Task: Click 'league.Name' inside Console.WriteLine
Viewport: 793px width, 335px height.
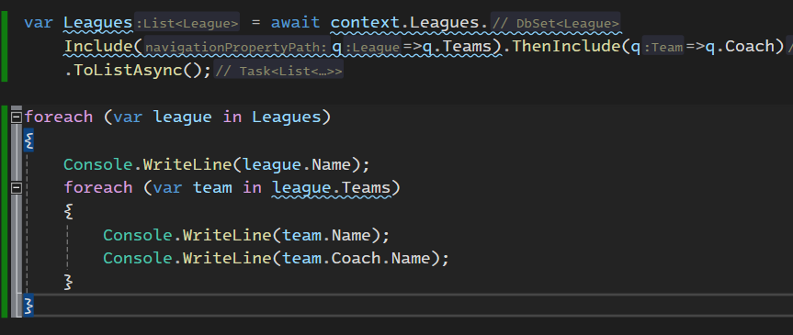Action: (297, 164)
